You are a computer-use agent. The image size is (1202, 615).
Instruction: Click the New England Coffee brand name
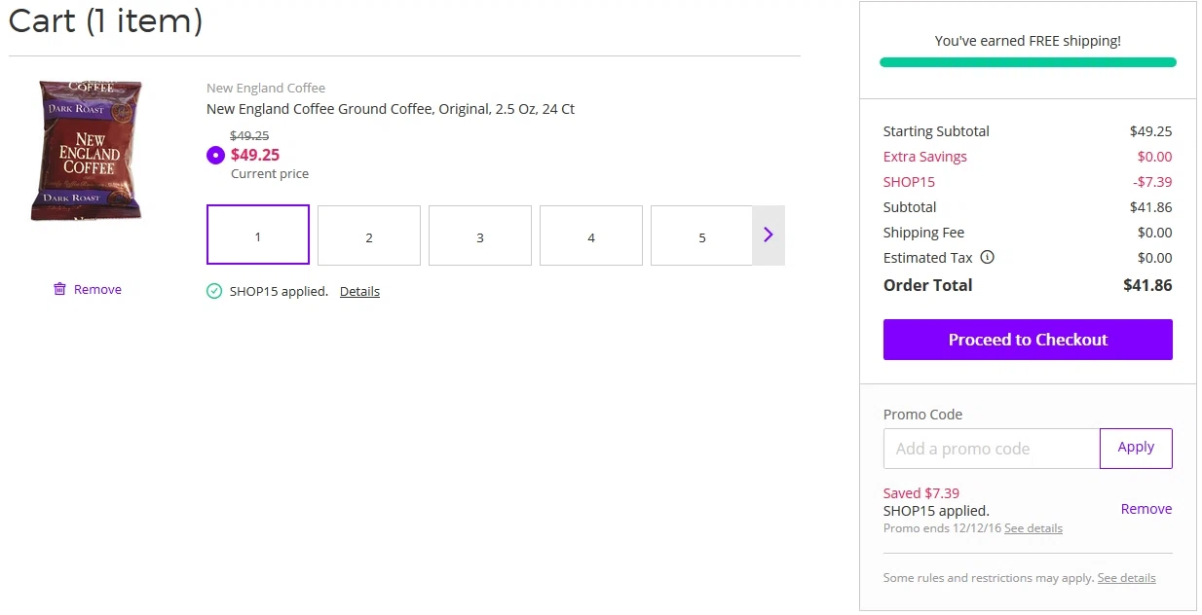click(x=266, y=88)
